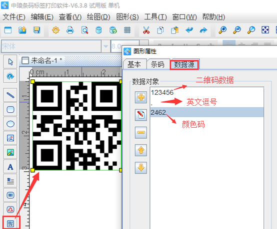Select the rounded rectangle tool
Screen dimensions: 277x229
tap(10, 109)
